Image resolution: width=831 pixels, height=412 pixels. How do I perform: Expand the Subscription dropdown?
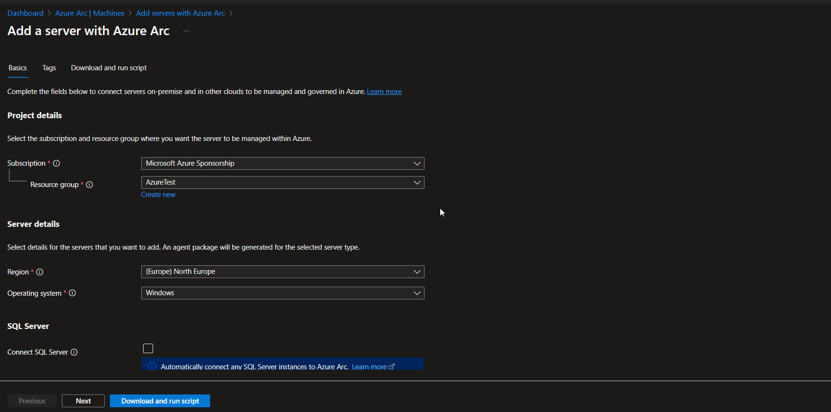[282, 163]
